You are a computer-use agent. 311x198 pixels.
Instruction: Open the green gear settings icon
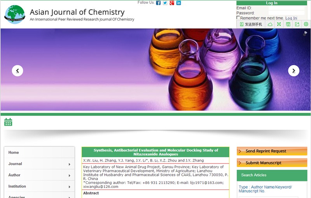[306, 24]
